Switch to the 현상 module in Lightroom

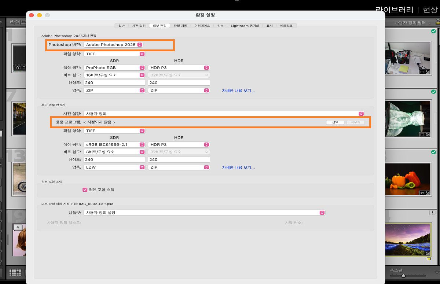click(x=430, y=10)
